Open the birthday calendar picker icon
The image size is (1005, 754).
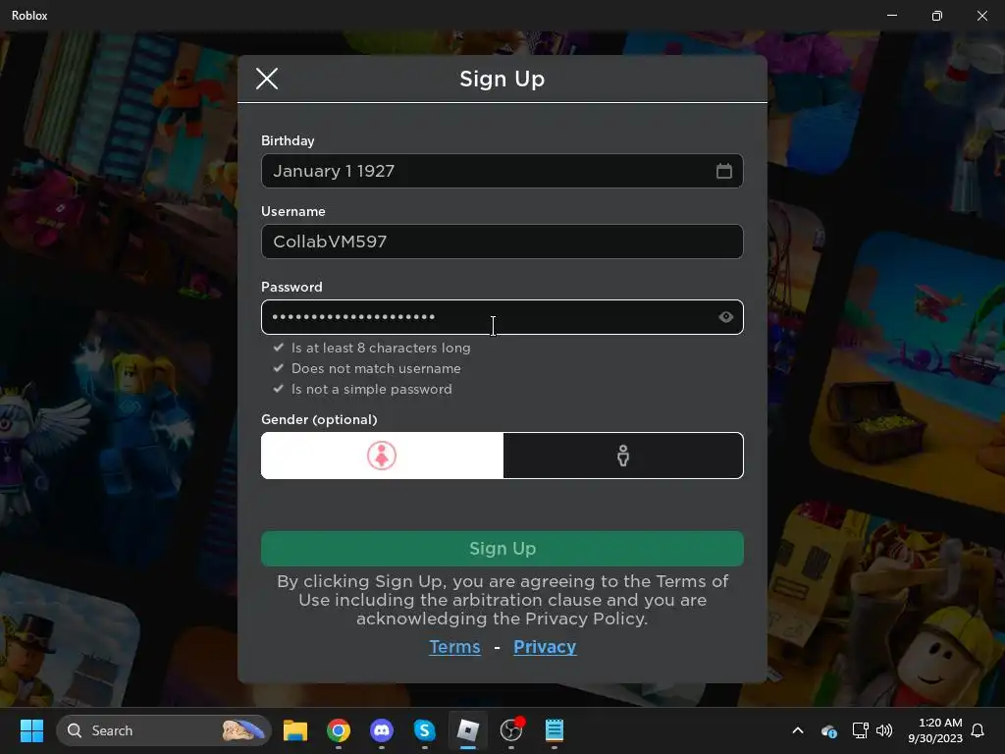pyautogui.click(x=723, y=171)
